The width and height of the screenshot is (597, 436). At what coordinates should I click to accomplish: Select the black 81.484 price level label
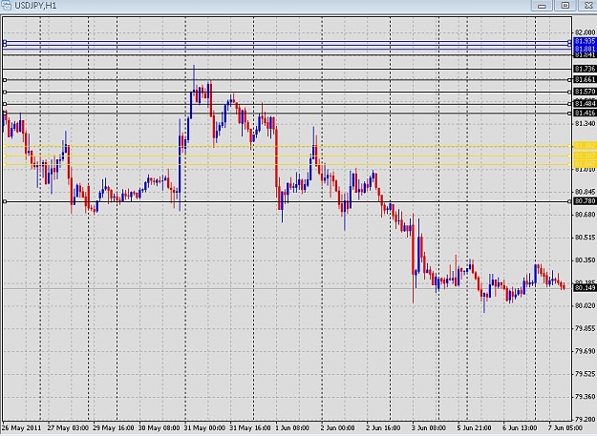pyautogui.click(x=585, y=103)
